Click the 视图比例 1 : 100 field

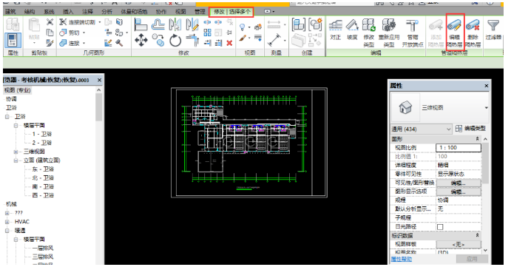coord(458,148)
